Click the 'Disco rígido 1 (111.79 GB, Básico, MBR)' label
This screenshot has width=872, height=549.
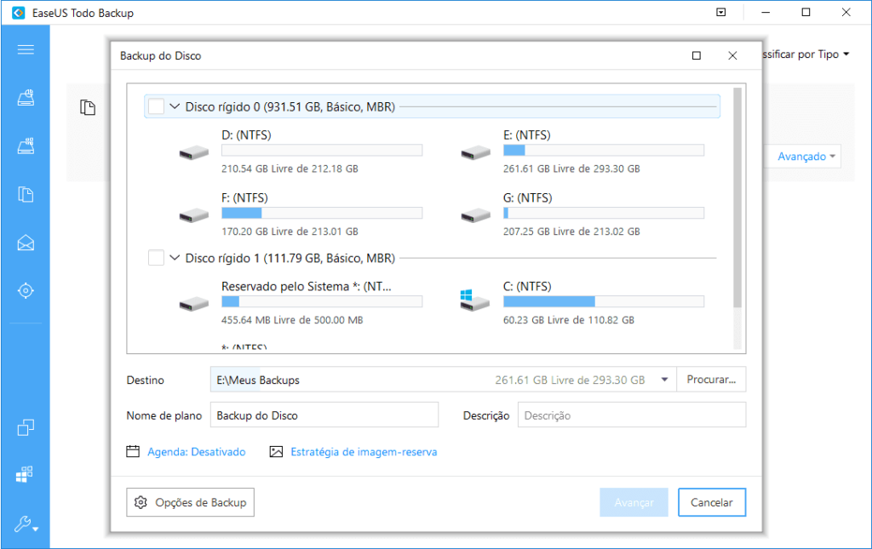coord(290,258)
